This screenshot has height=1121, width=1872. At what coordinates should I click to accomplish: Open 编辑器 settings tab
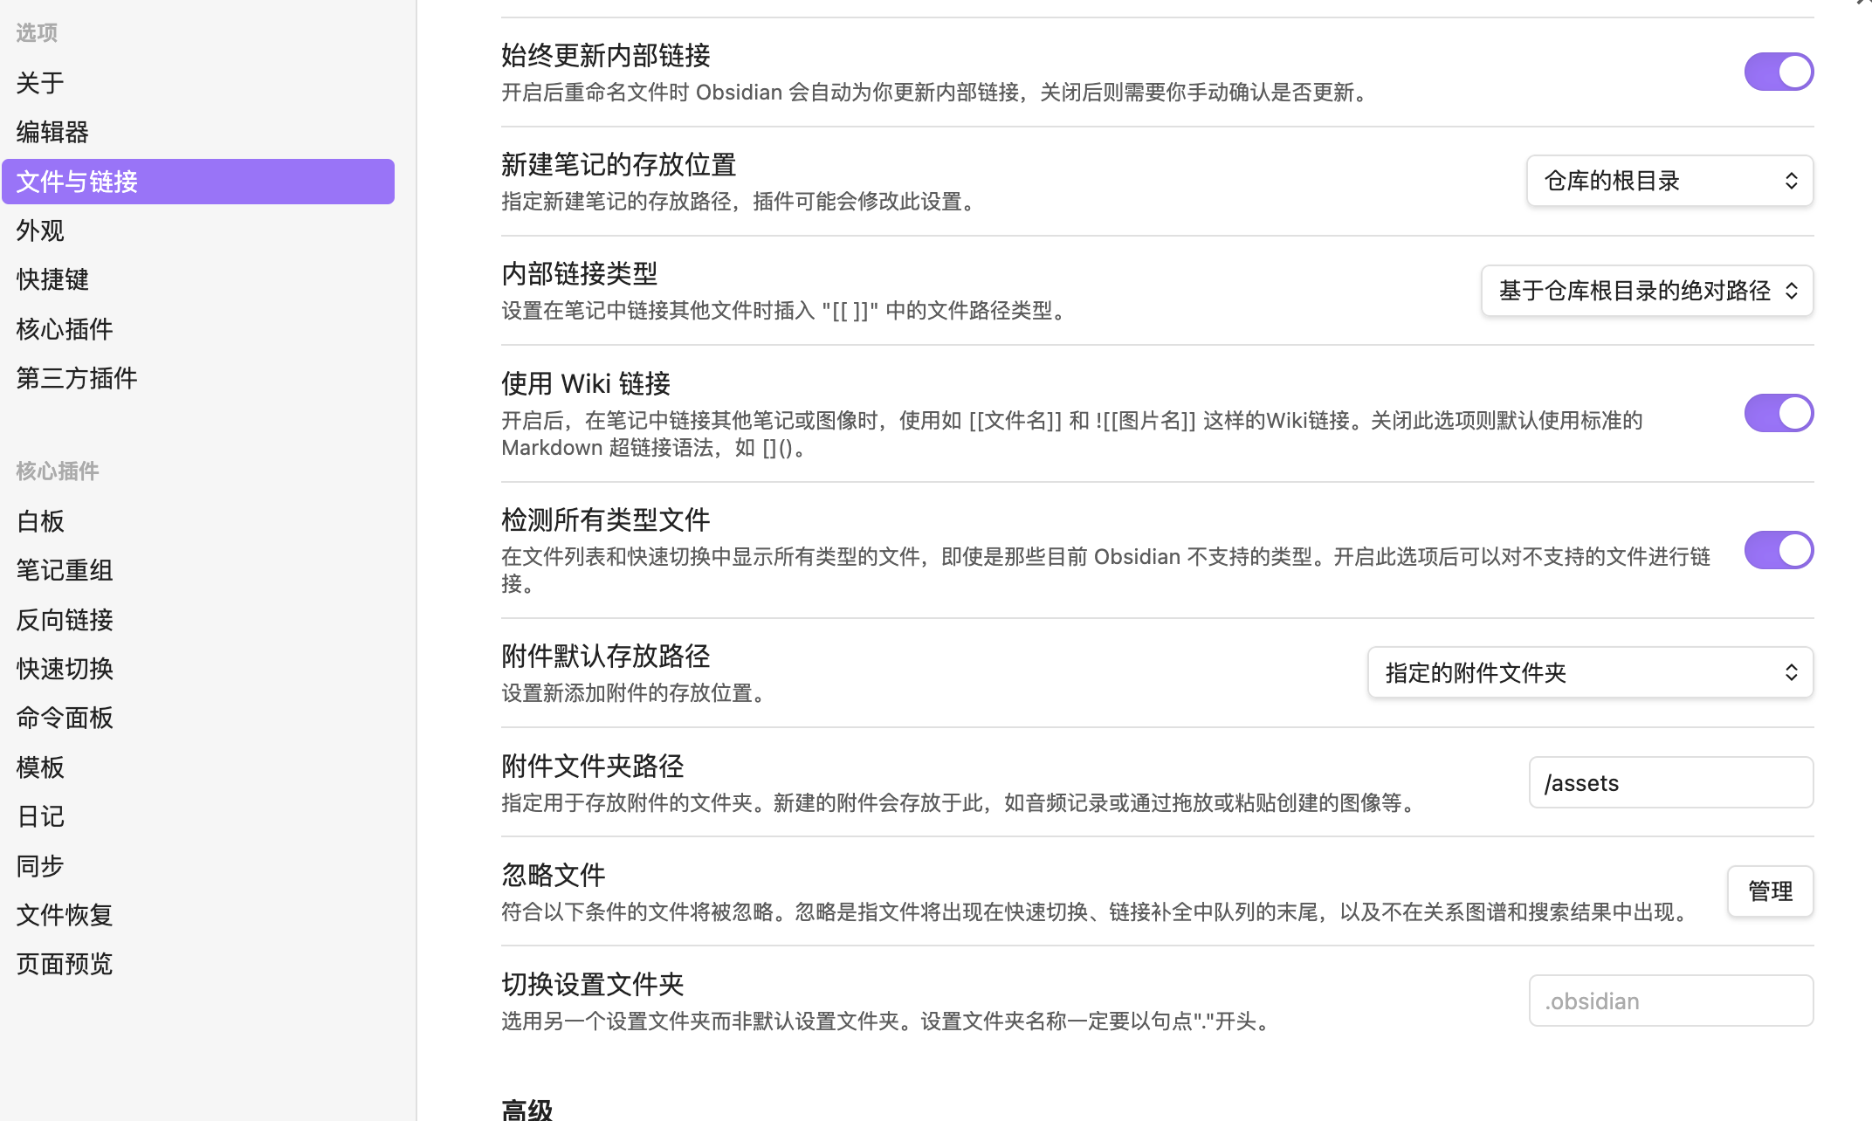[x=198, y=132]
